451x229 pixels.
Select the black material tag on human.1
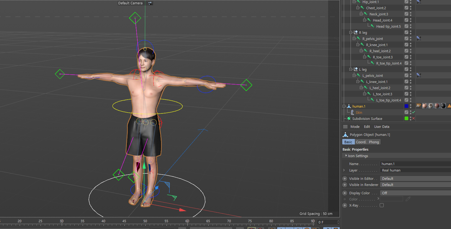click(x=443, y=106)
